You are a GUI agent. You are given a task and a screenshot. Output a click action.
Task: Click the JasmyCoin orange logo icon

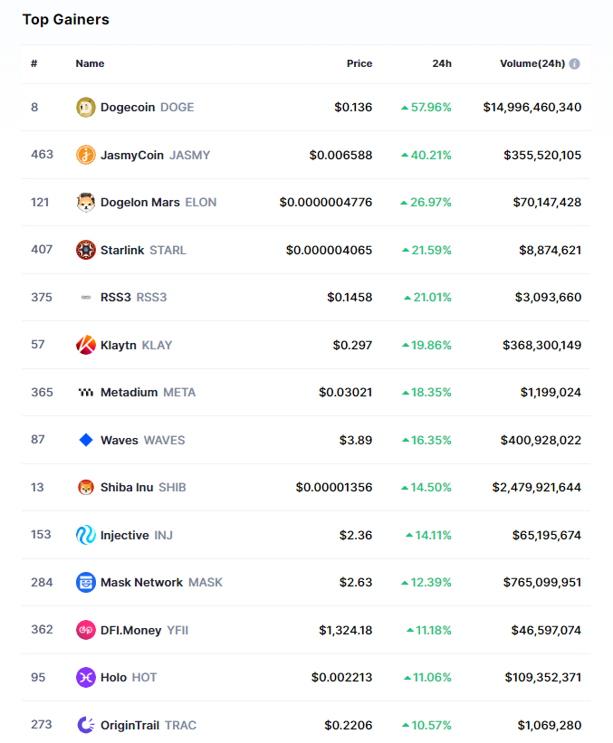point(86,155)
